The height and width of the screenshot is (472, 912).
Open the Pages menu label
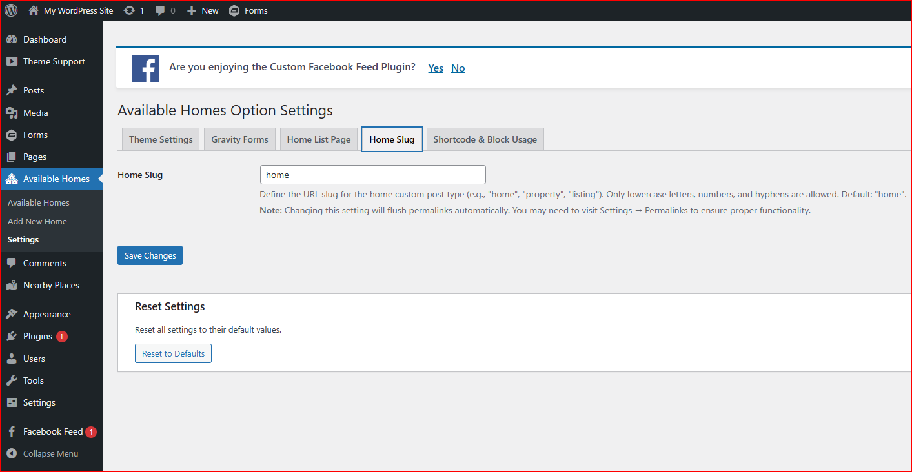(x=35, y=157)
